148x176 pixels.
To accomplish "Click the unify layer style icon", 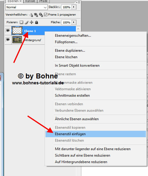I will click(x=41, y=15).
